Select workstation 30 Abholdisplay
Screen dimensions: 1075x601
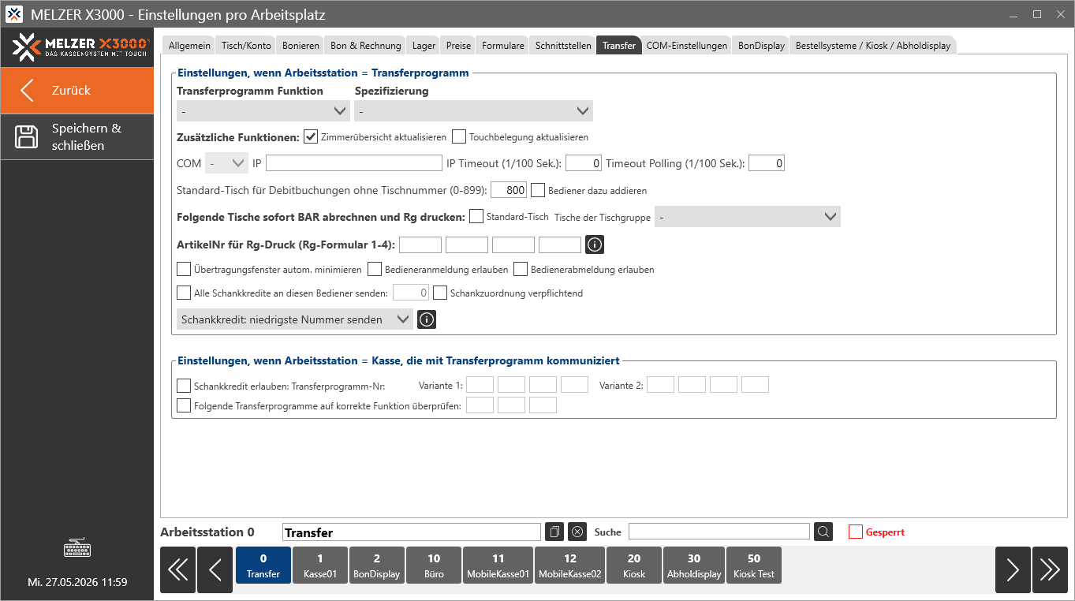click(694, 566)
